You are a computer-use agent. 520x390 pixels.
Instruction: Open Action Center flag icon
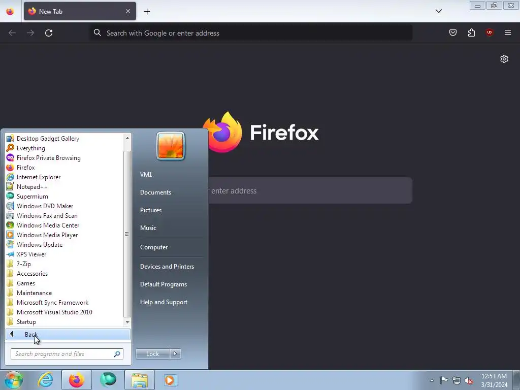[x=444, y=380]
